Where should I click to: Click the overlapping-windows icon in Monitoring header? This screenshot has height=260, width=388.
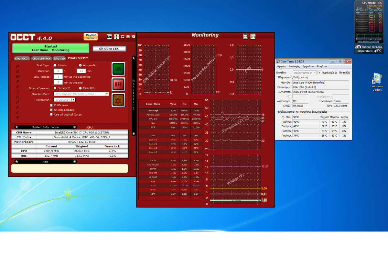coord(253,37)
